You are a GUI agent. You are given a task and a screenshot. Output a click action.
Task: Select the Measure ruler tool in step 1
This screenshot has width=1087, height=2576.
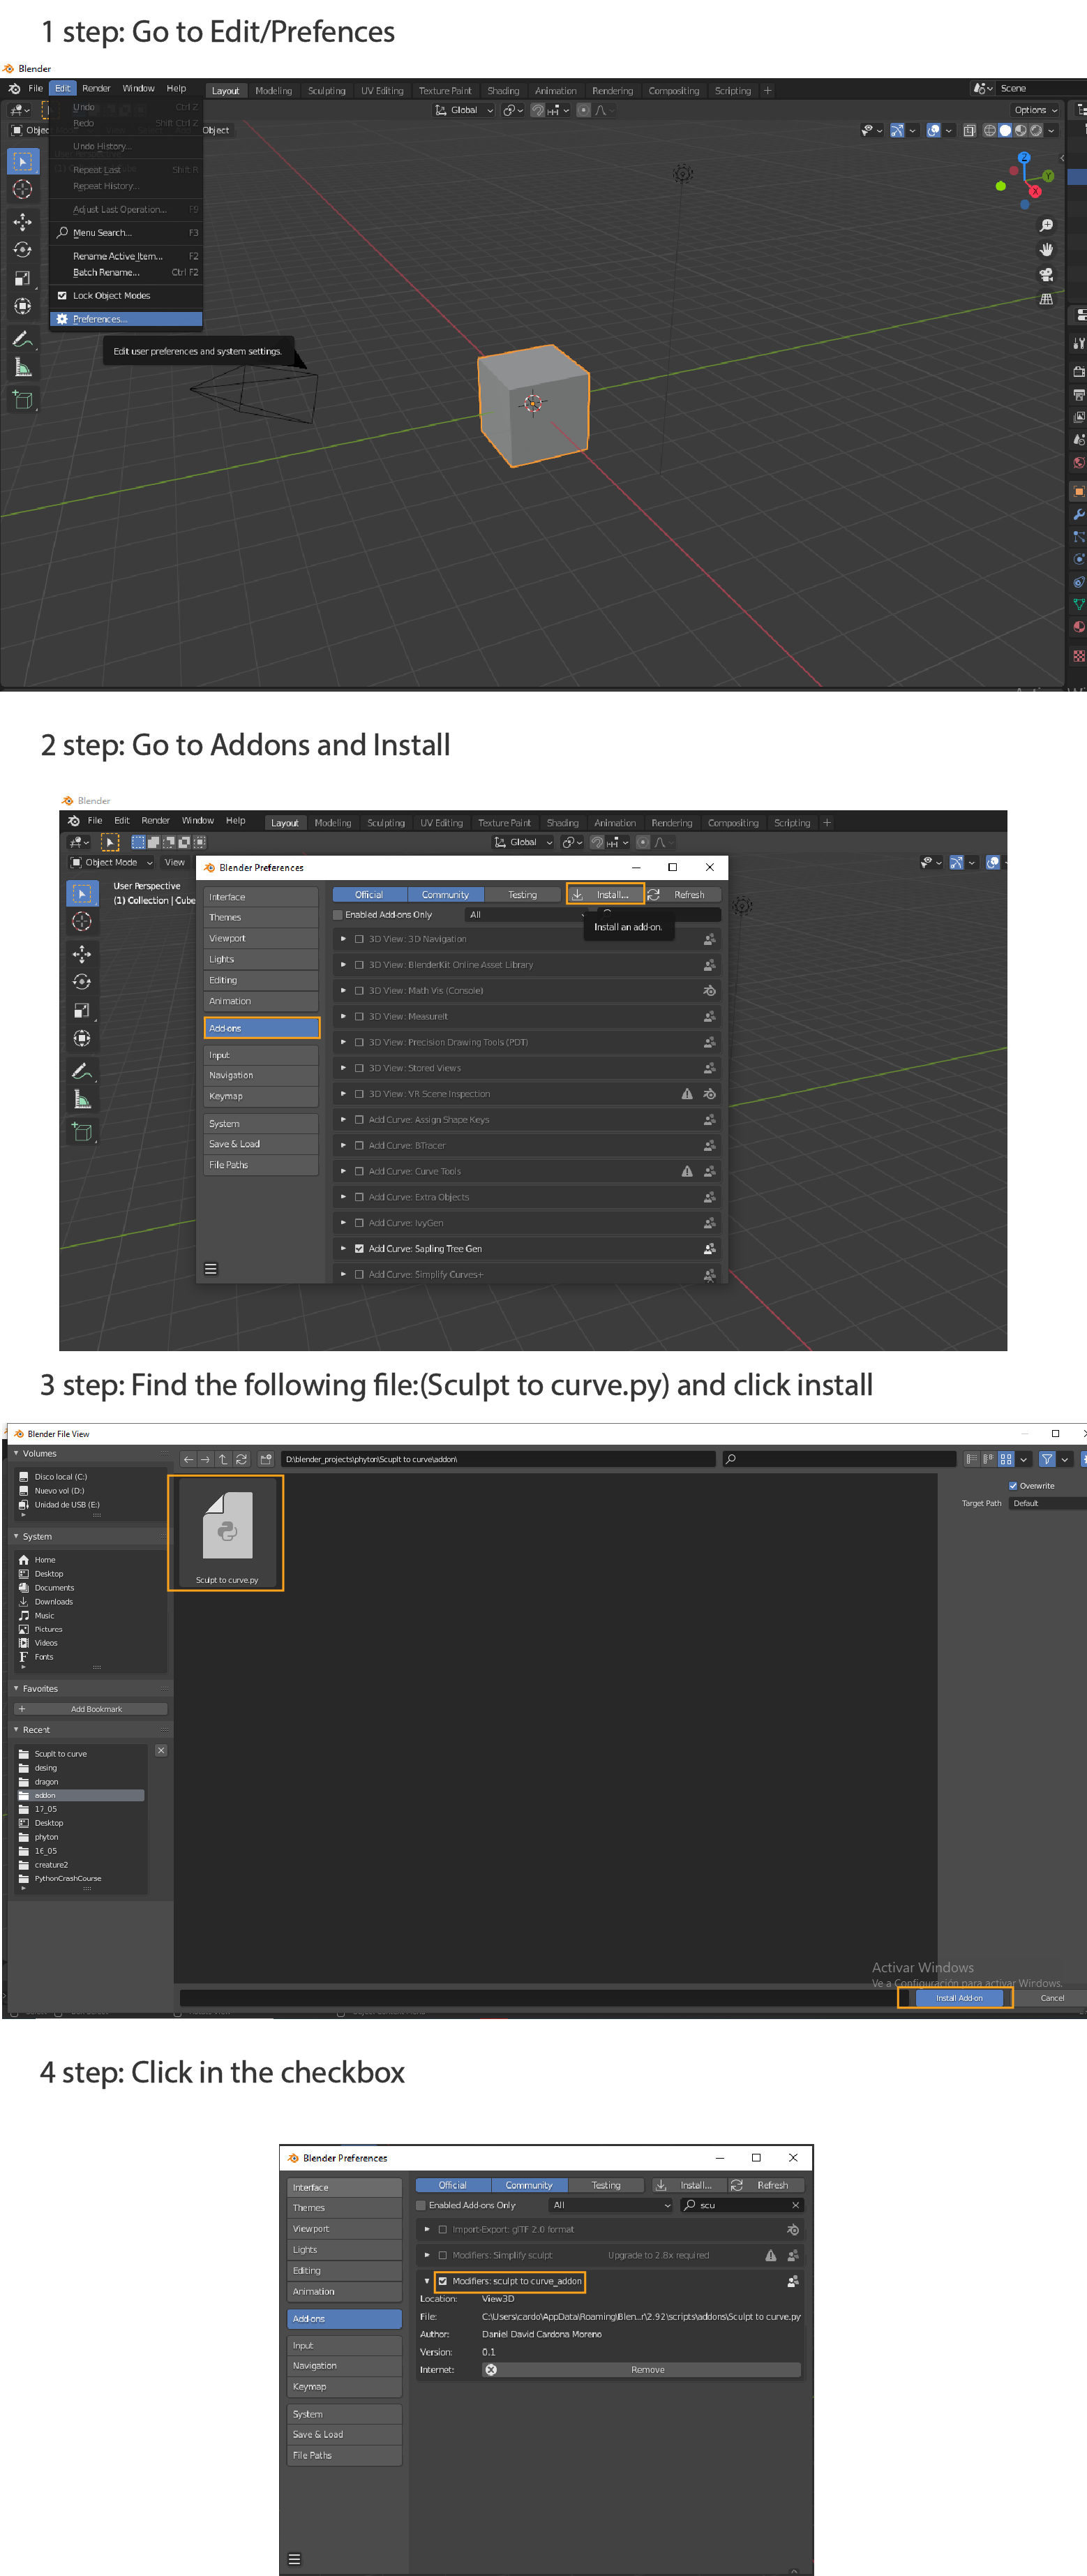click(x=23, y=368)
